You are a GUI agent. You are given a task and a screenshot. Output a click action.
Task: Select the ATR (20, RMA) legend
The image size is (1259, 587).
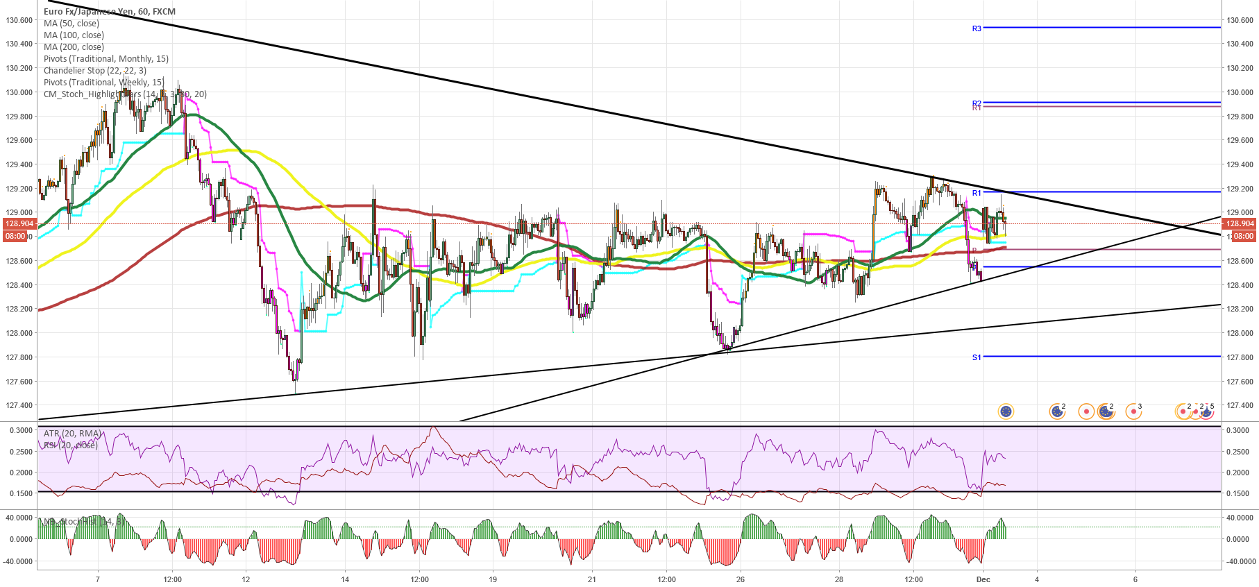(73, 434)
